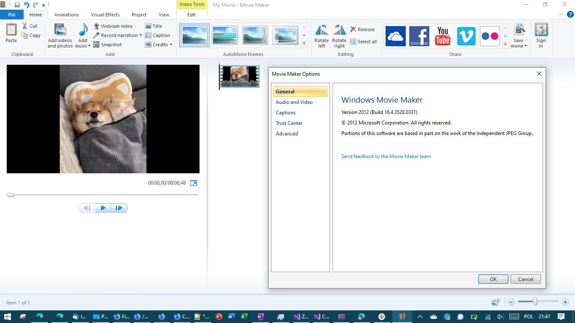This screenshot has width=575, height=323.
Task: Share the movie to Vimeo
Action: point(466,36)
